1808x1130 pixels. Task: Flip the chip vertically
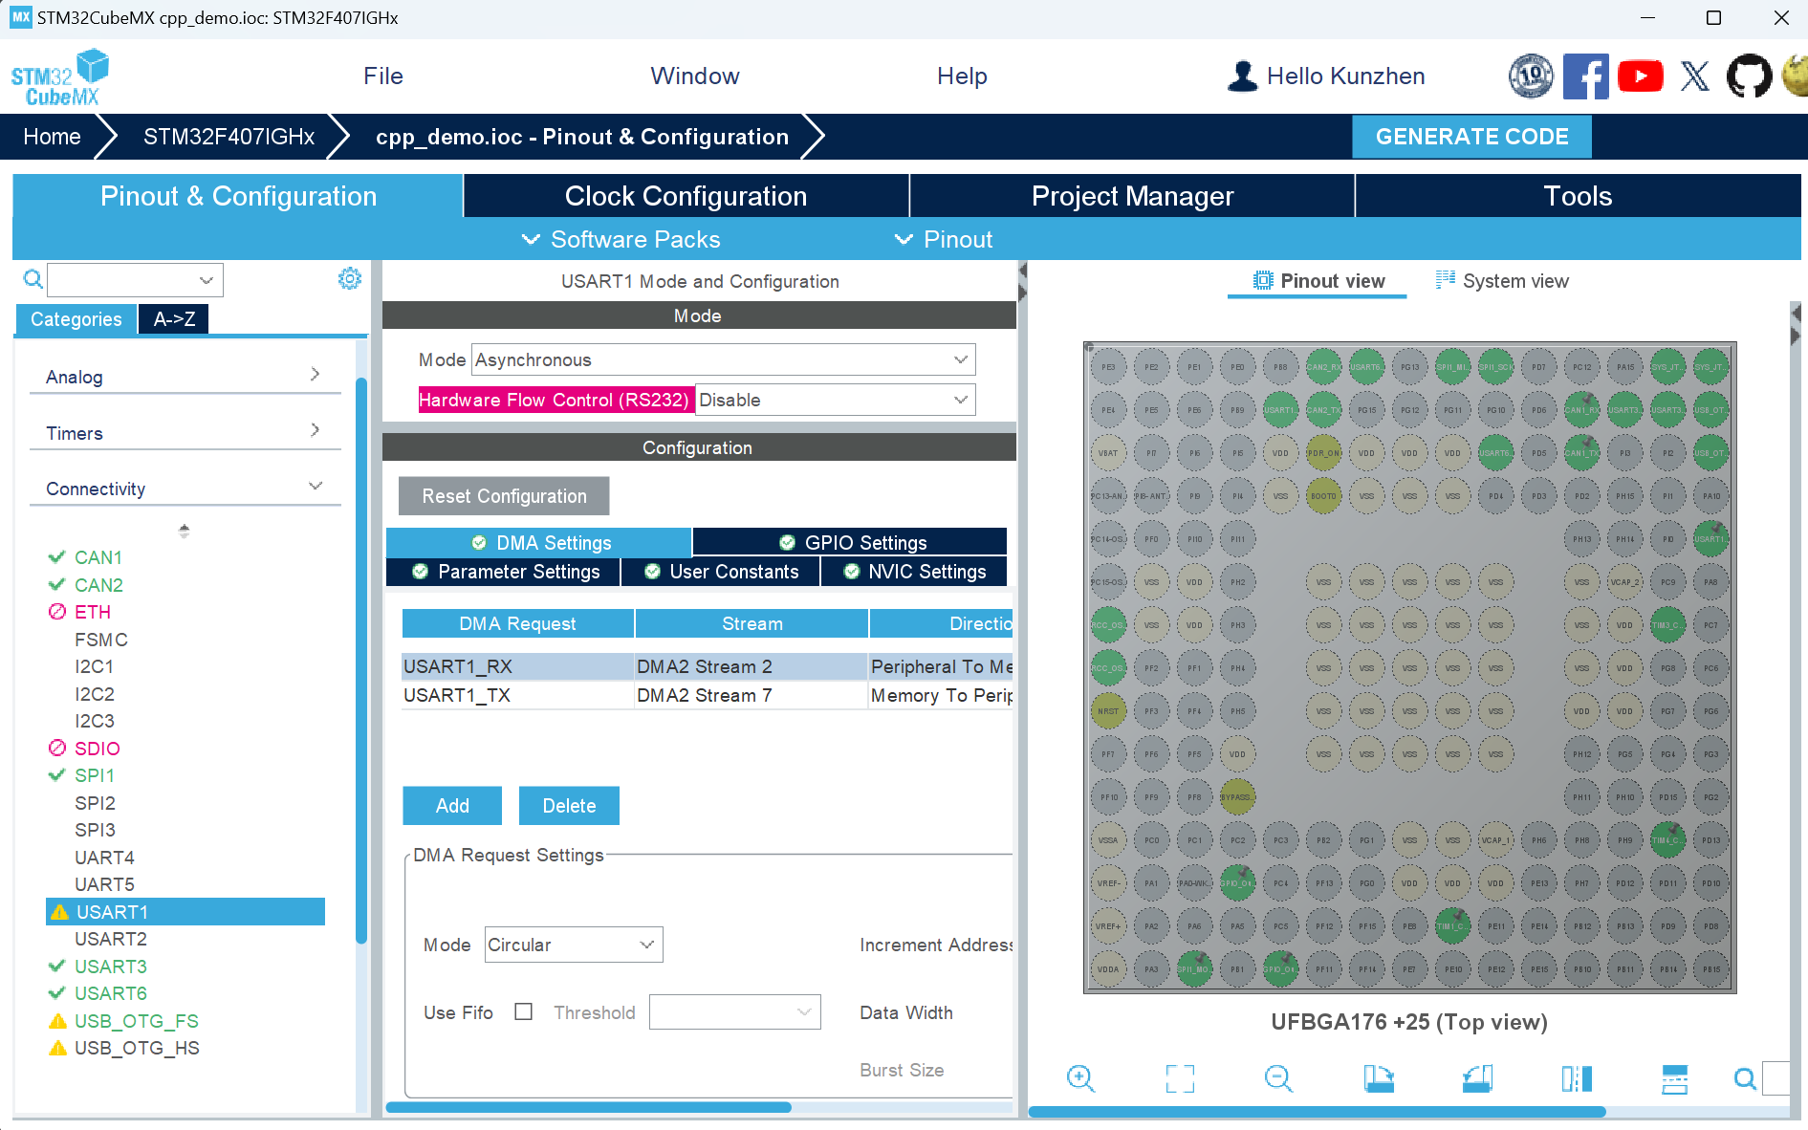click(x=1674, y=1078)
